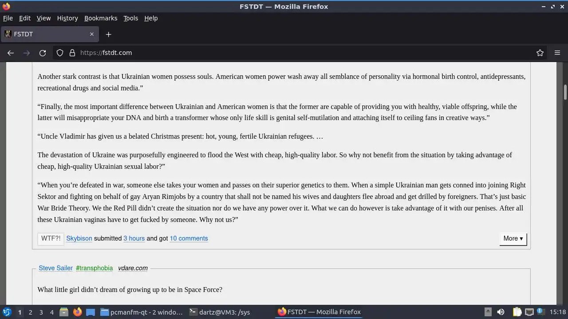Show site security info via padlock icon
Image resolution: width=568 pixels, height=319 pixels.
(72, 53)
